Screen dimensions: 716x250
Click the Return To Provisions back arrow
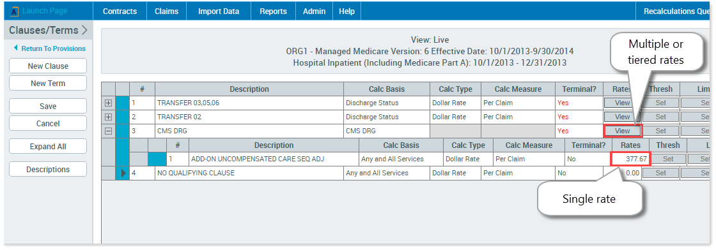click(16, 48)
